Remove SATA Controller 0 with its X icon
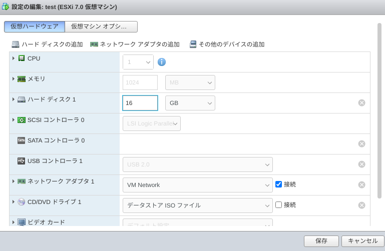 (361, 143)
